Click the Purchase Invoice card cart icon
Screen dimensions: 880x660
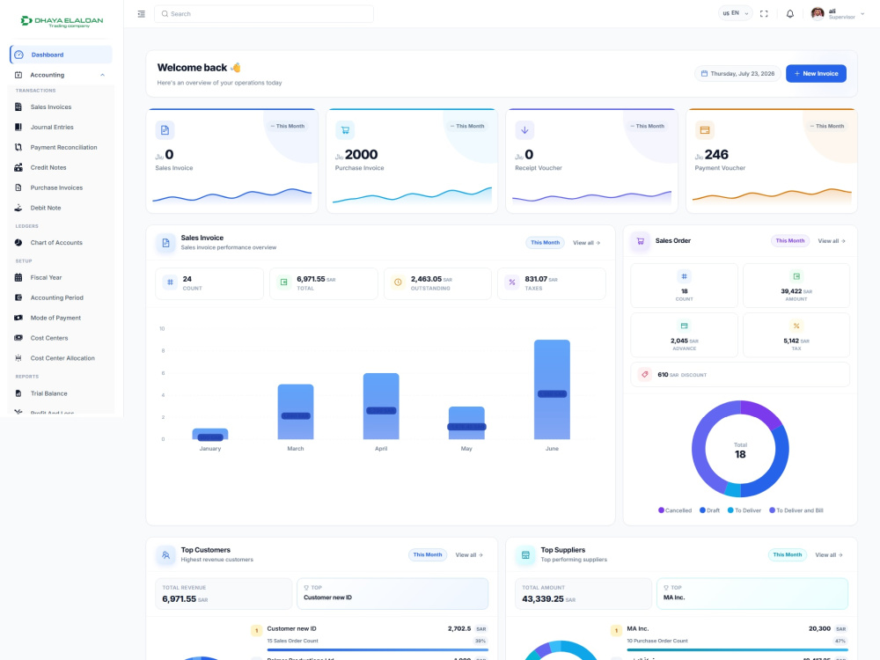click(345, 130)
